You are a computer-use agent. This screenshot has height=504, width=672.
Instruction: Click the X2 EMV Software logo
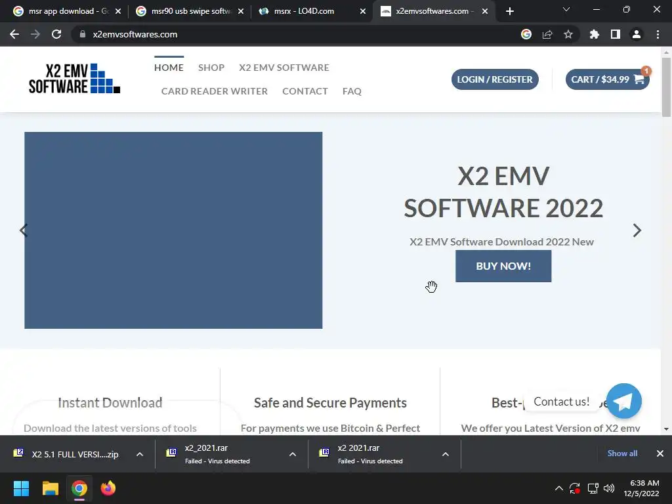point(74,79)
